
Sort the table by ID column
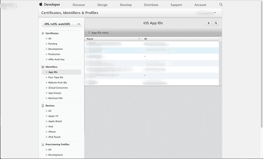pyautogui.click(x=180, y=39)
